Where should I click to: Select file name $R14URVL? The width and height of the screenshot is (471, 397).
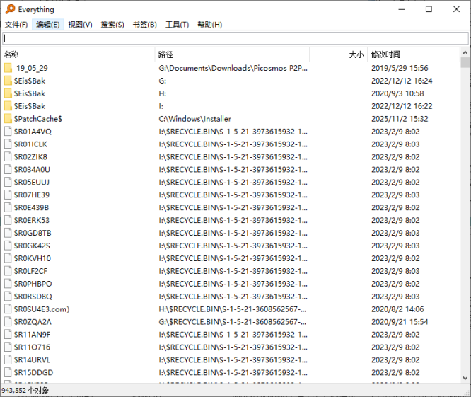click(32, 360)
